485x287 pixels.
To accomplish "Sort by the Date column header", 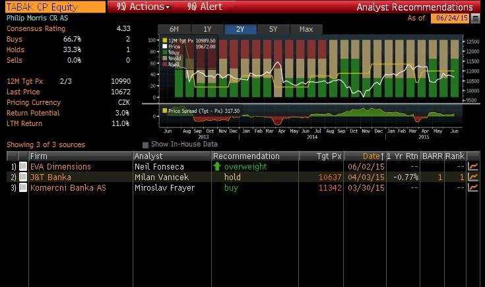I will (x=365, y=156).
